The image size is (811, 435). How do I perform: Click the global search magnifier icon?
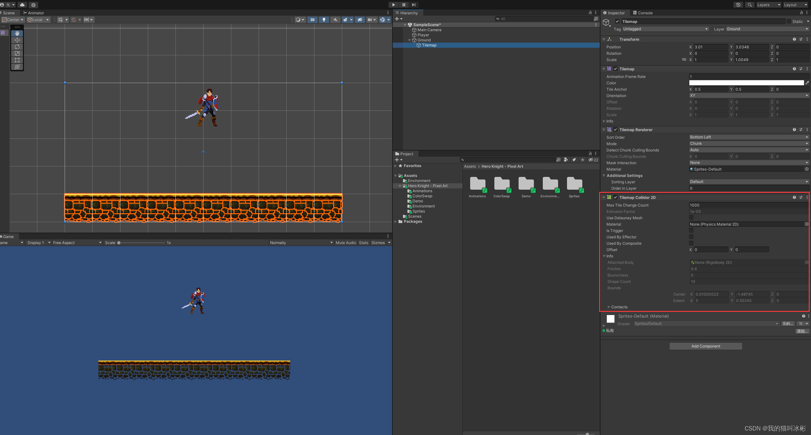pyautogui.click(x=750, y=5)
